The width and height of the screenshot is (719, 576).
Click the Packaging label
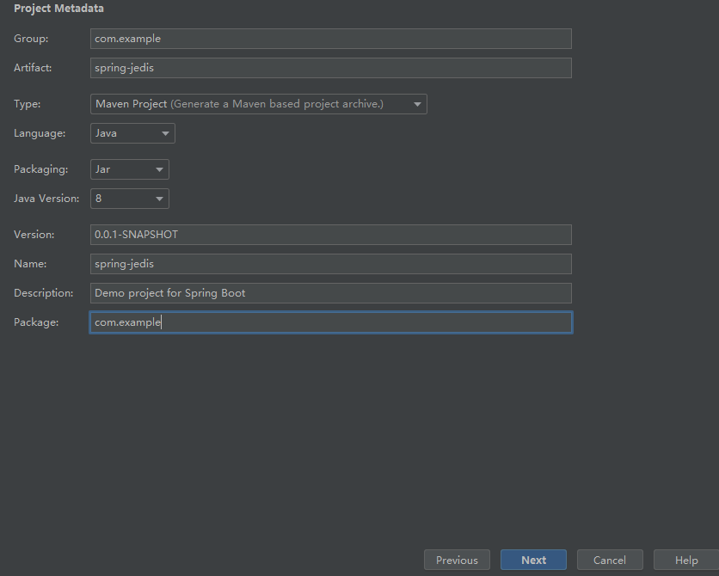pos(40,169)
